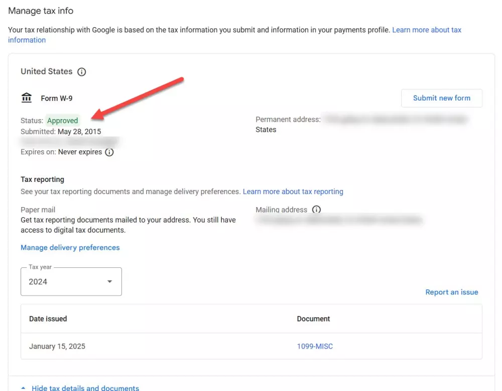This screenshot has width=502, height=391.
Task: Click the Form W-9 label
Action: point(57,98)
